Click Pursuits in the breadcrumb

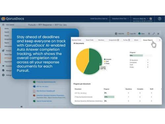point(32,25)
